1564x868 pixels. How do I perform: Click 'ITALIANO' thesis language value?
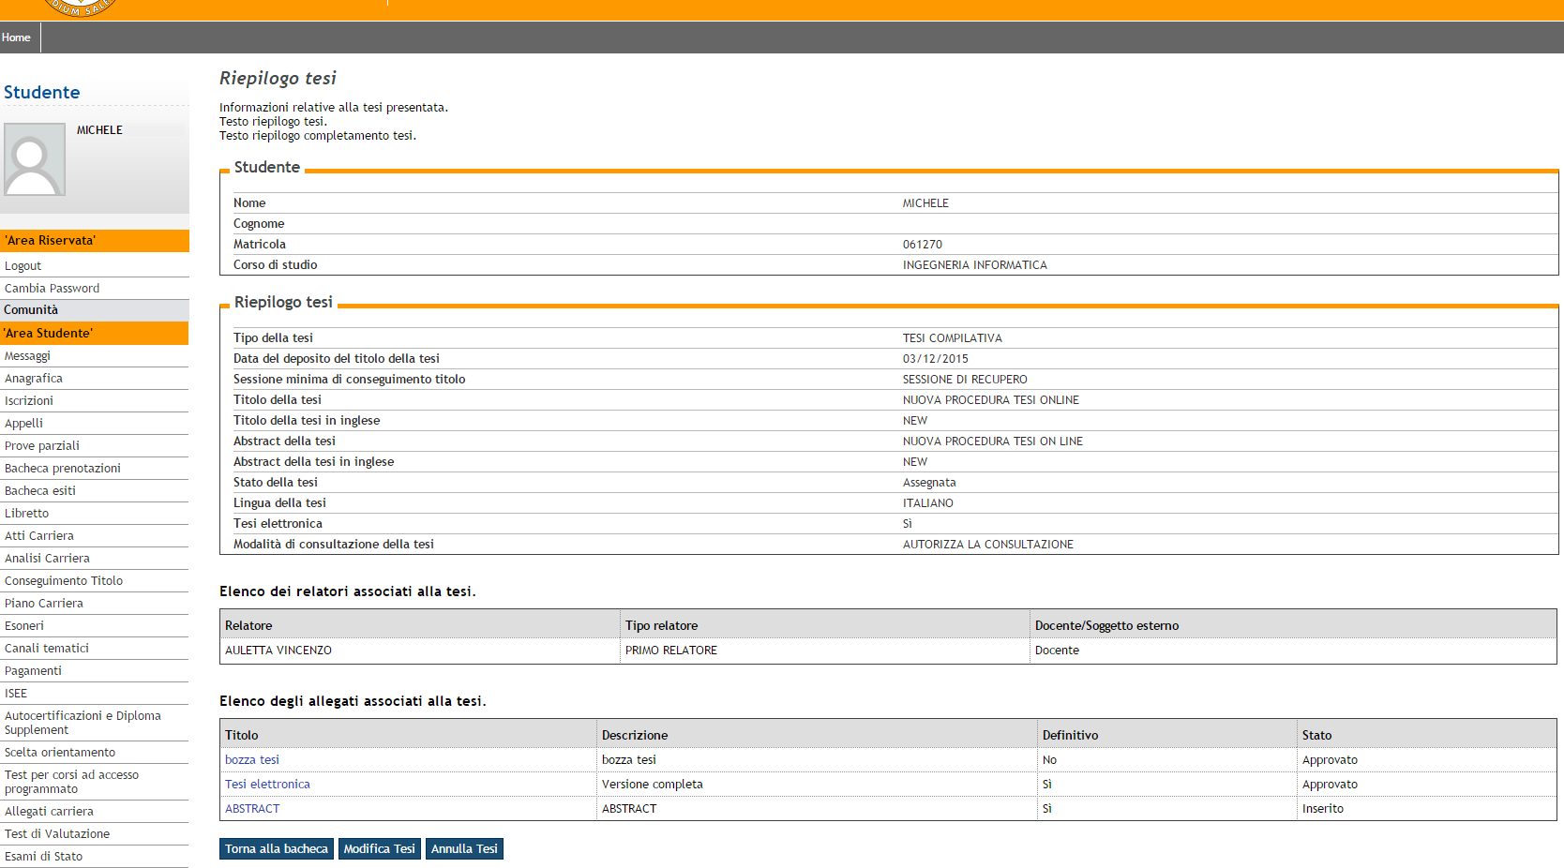(x=928, y=503)
